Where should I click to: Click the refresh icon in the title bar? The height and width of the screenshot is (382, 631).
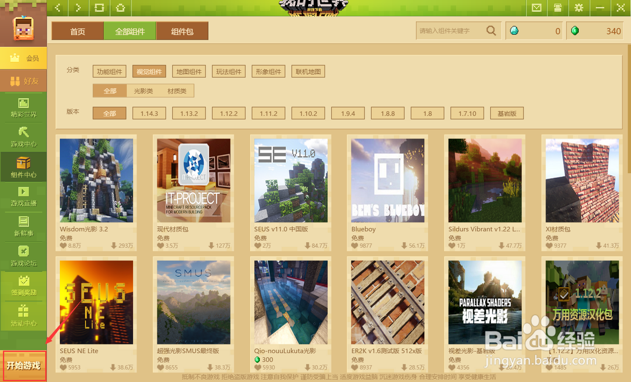[x=99, y=8]
